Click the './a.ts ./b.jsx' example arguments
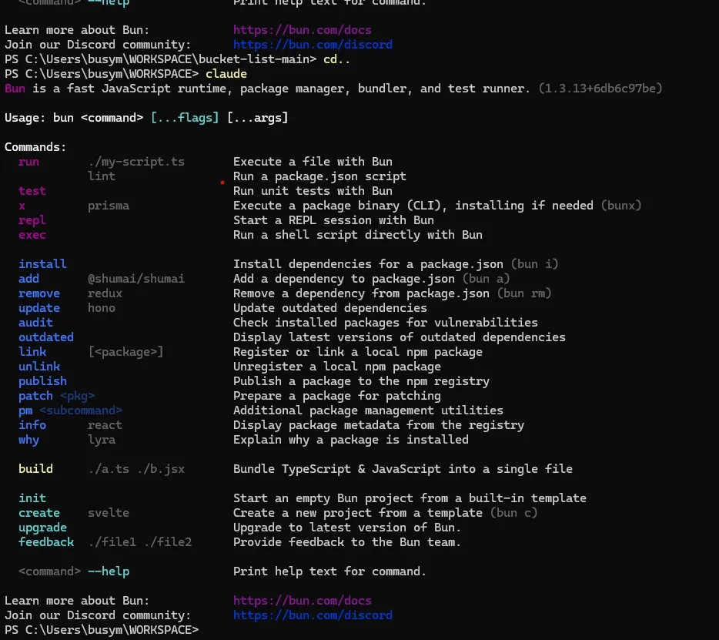The image size is (719, 640). tap(136, 469)
